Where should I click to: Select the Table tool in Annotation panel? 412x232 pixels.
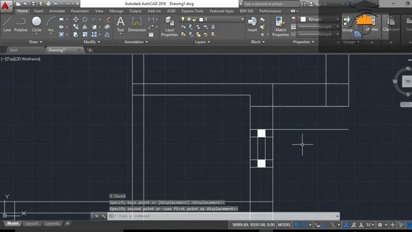pos(151,34)
